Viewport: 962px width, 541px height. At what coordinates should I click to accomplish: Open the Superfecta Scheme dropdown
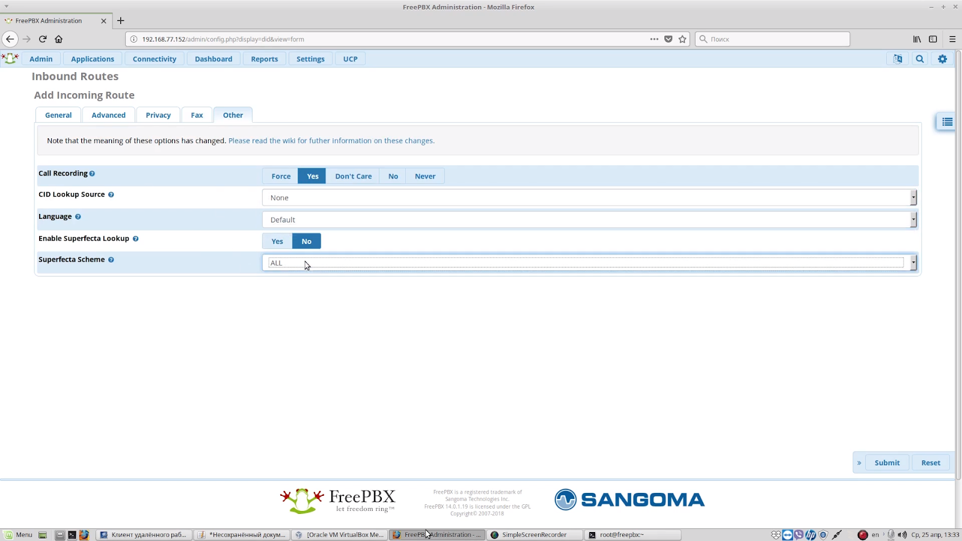[x=588, y=263]
